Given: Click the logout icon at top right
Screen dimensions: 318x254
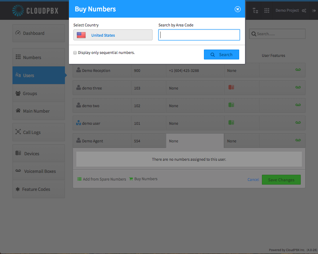Looking at the screenshot, I should [314, 11].
